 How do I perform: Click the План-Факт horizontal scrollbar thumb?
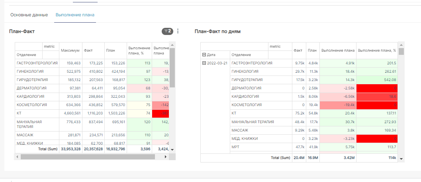pos(88,157)
